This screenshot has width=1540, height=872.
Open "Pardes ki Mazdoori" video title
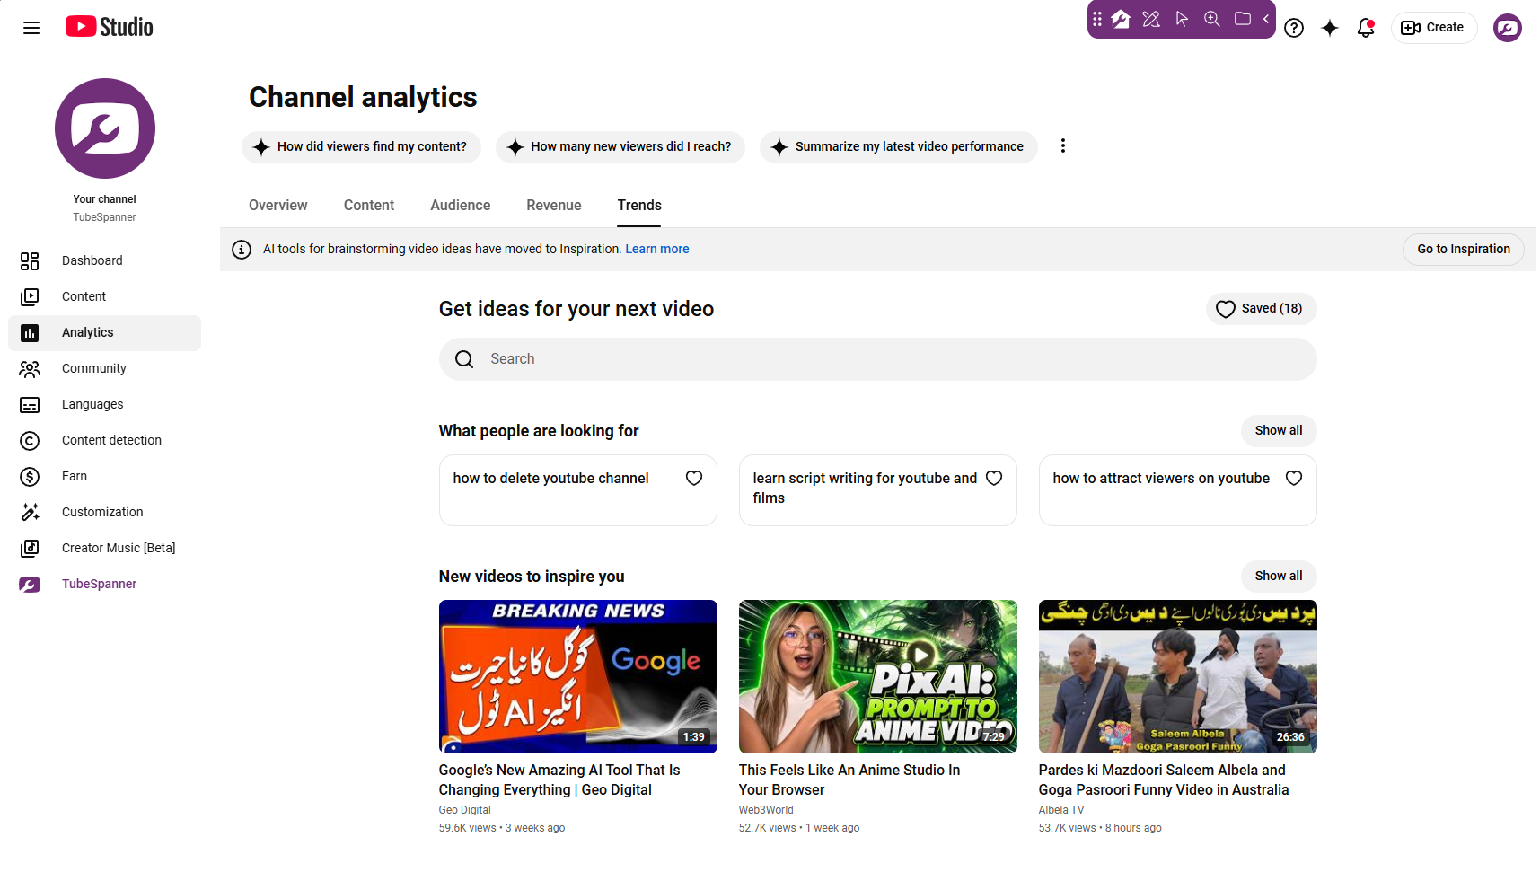tap(1164, 780)
